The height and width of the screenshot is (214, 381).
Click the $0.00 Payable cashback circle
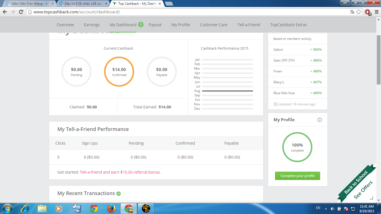[x=162, y=72]
